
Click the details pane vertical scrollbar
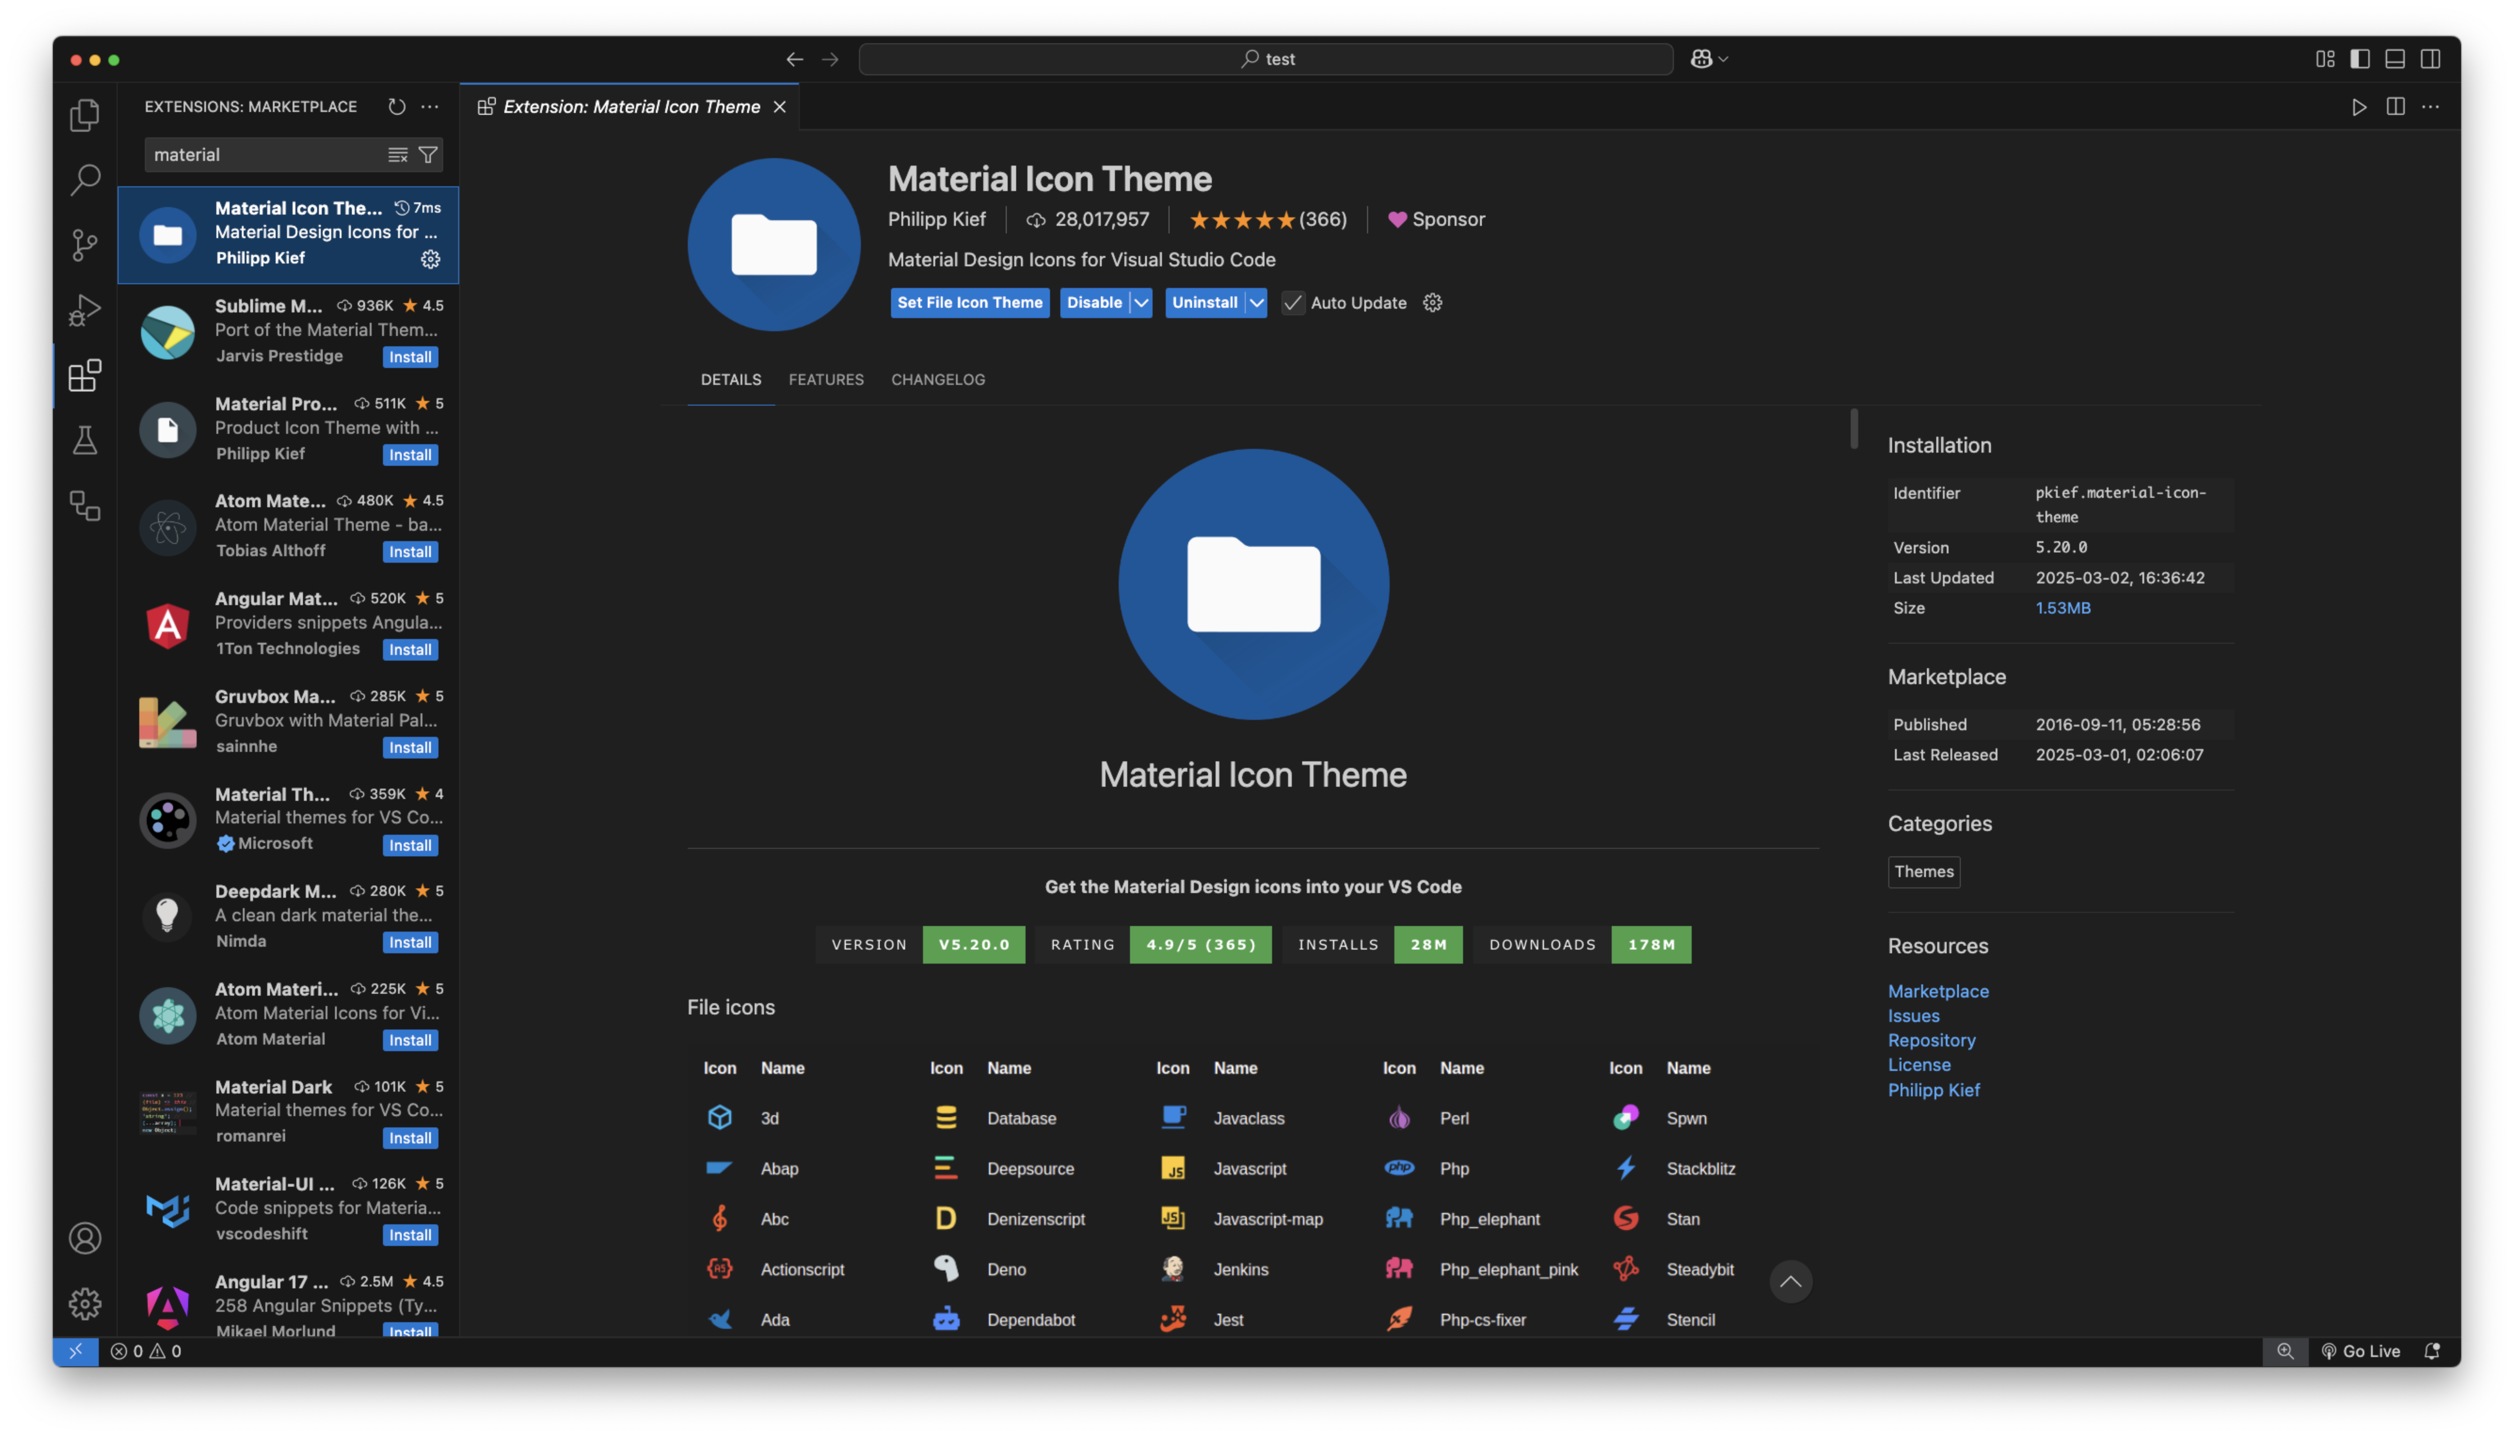click(x=1854, y=428)
